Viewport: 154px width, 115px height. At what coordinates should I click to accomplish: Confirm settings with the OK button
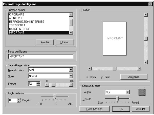(x=121, y=109)
